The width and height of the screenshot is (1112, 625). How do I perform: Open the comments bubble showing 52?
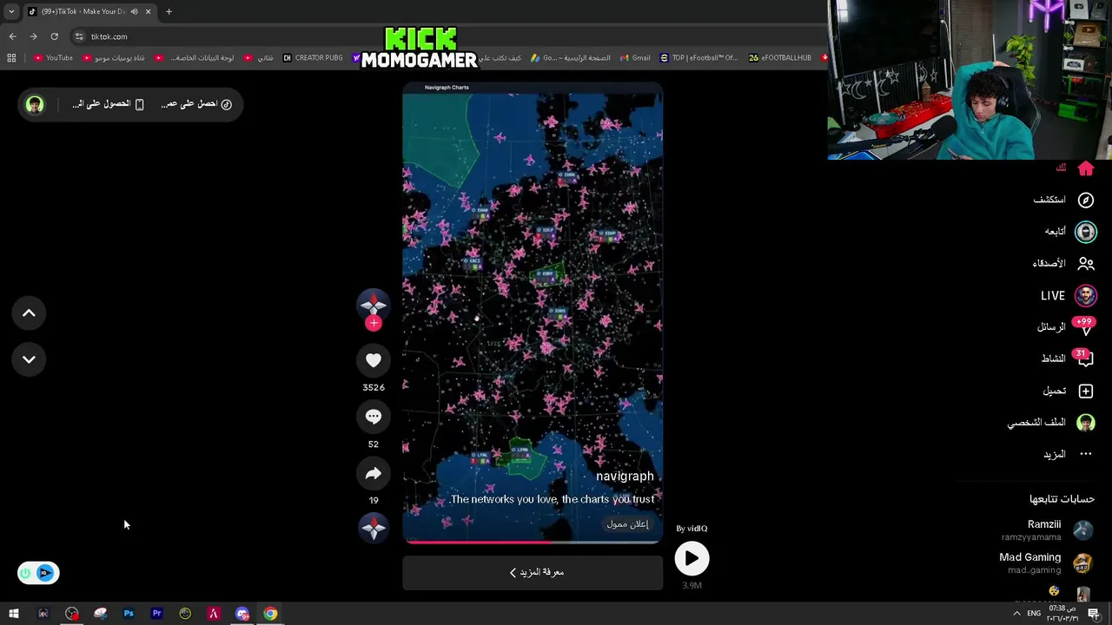click(374, 417)
